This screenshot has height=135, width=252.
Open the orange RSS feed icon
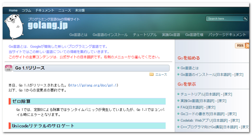click(247, 45)
